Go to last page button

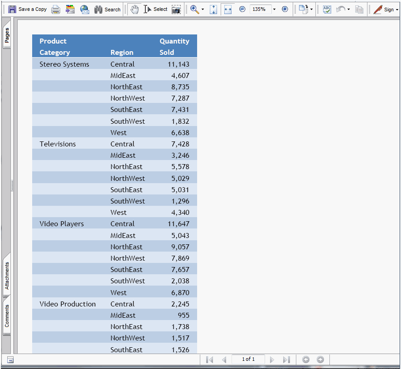286,359
